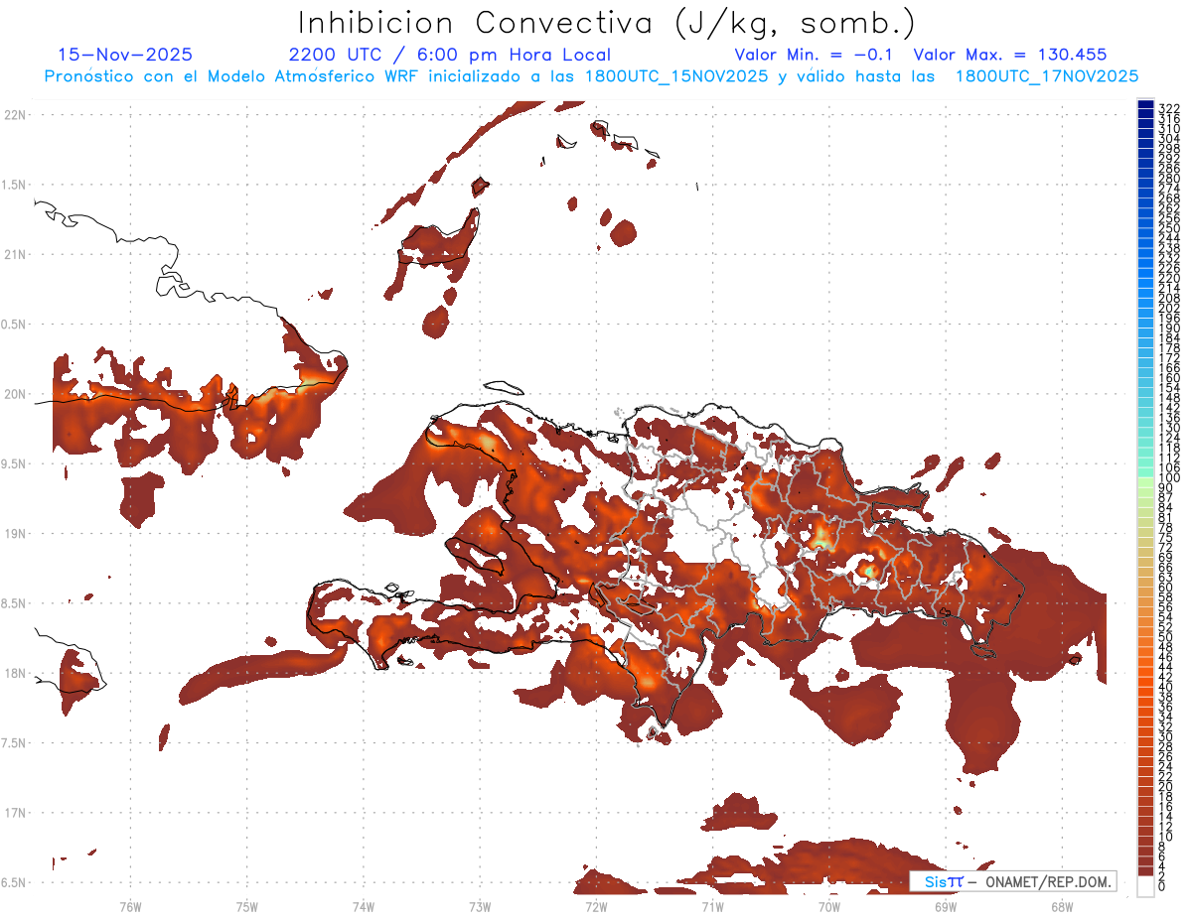Click the white swatch beside 0
Viewport: 1192px width, 920px height.
1145,886
